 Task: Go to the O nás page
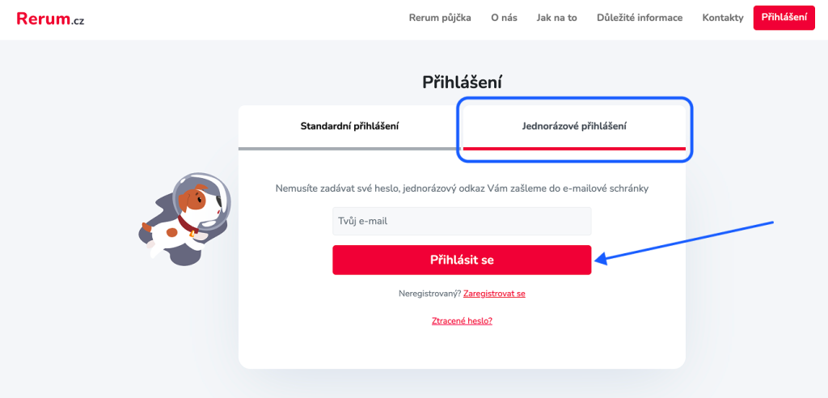504,18
